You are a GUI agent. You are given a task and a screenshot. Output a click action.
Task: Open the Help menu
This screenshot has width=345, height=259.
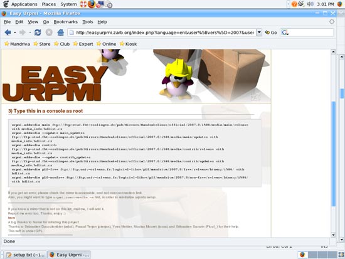102,22
